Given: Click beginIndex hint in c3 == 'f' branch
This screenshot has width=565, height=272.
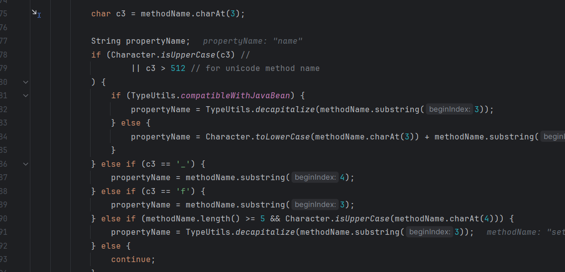Looking at the screenshot, I should click(315, 204).
